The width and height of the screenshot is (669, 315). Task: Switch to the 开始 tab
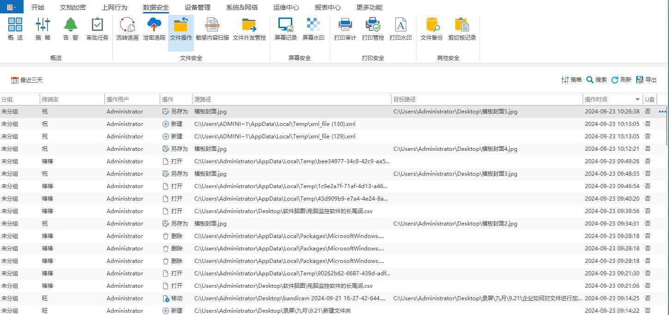pyautogui.click(x=38, y=7)
